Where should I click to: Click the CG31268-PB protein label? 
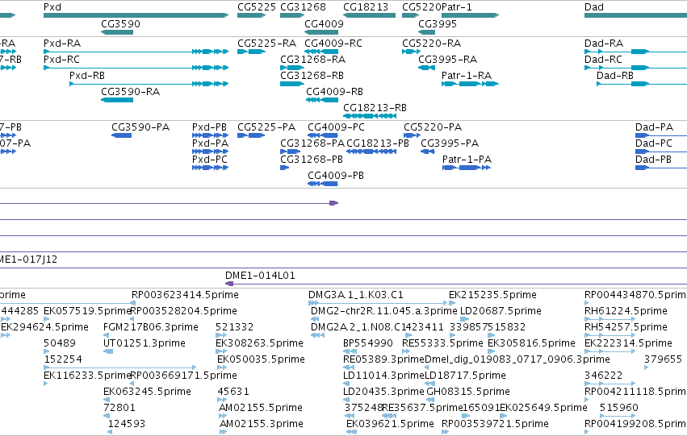(311, 160)
